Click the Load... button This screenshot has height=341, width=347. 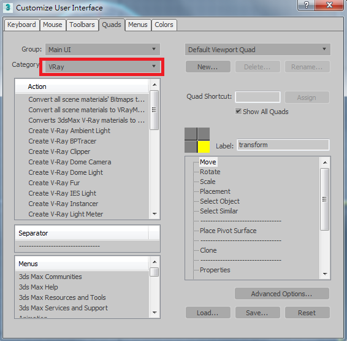[208, 312]
